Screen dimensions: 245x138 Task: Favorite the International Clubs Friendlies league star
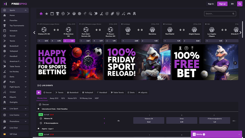coord(38,109)
